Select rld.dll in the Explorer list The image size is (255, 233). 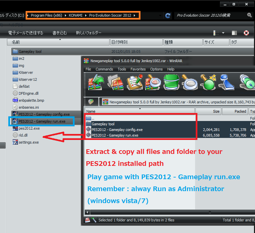click(23, 135)
